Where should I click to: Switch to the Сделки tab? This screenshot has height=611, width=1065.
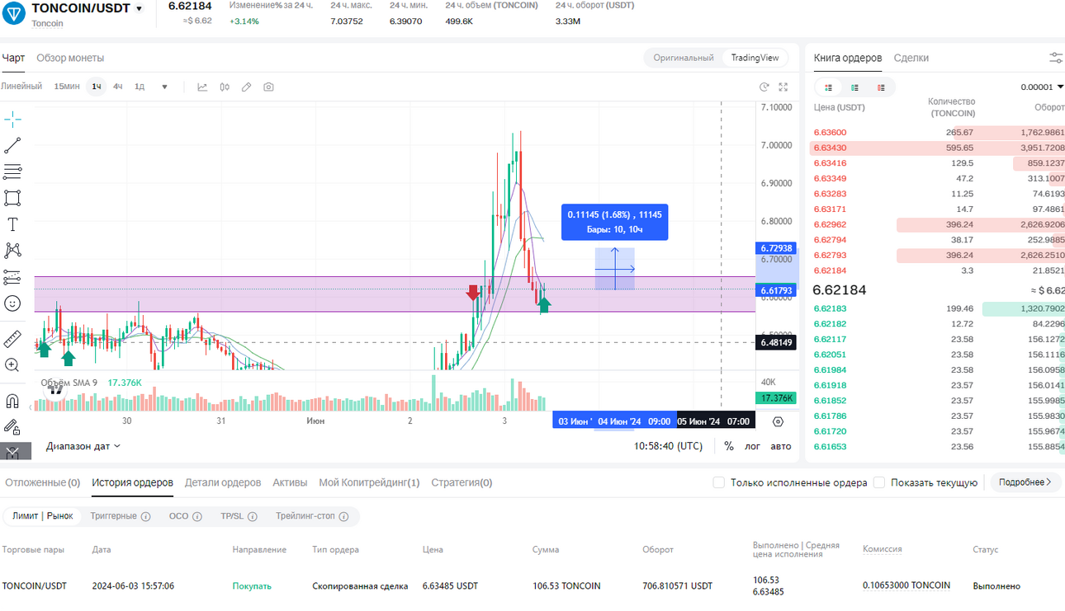[911, 58]
